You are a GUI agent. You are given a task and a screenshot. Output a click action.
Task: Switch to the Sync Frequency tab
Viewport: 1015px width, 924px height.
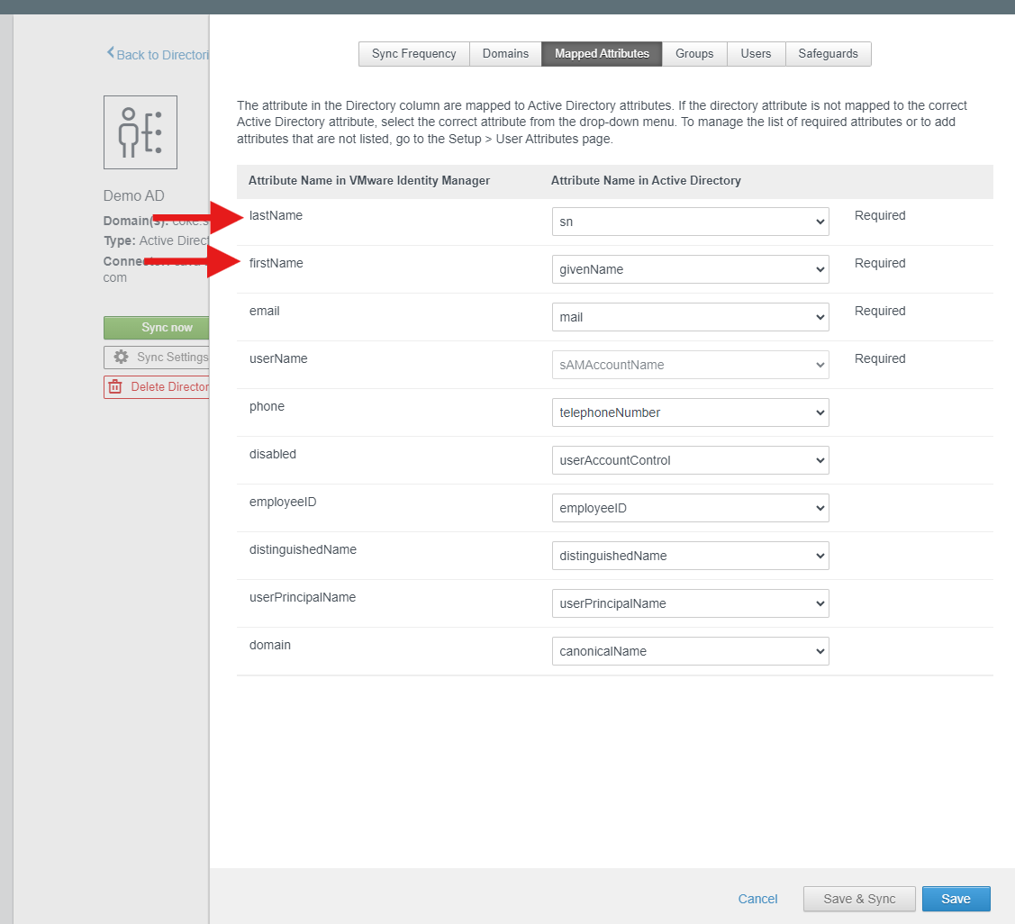click(x=413, y=54)
